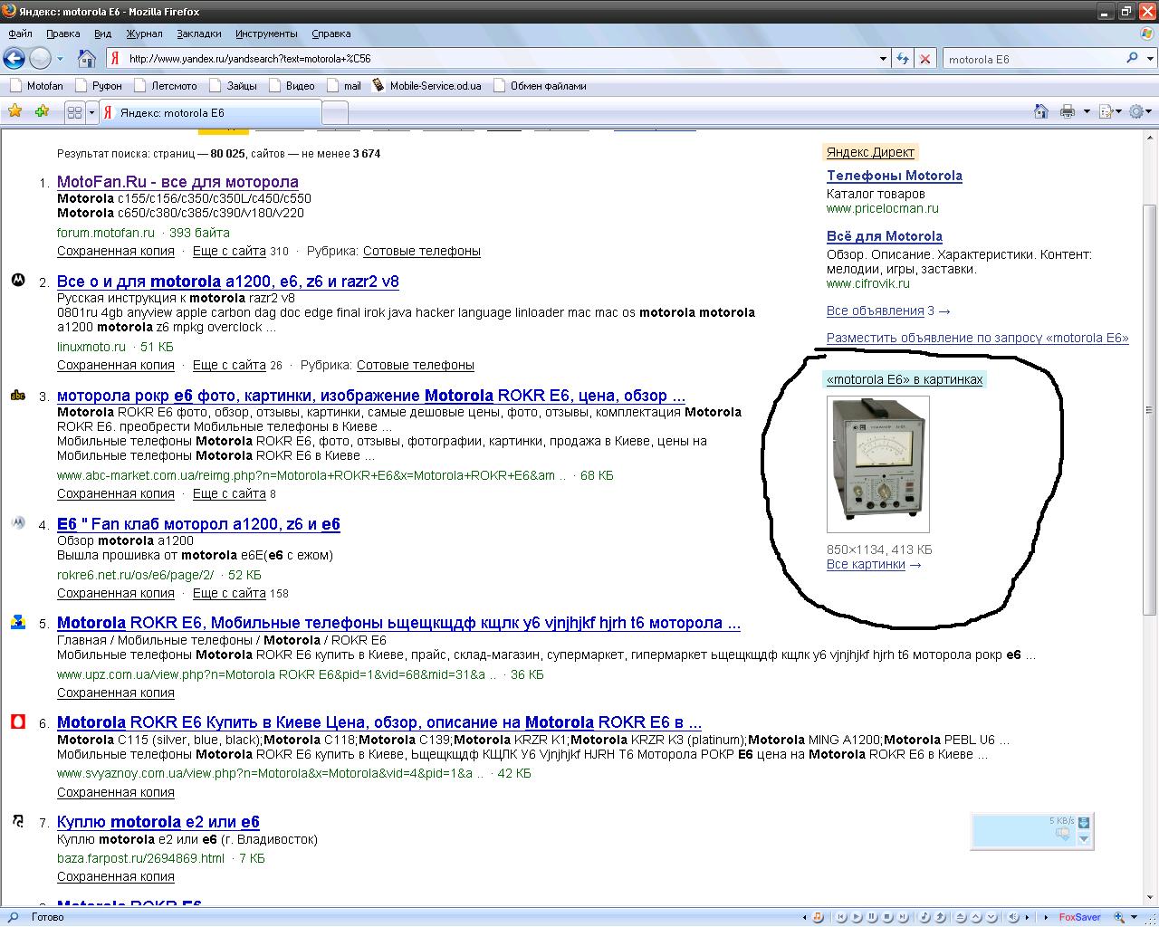Play music with the status bar play button
This screenshot has width=1159, height=927.
tap(857, 917)
